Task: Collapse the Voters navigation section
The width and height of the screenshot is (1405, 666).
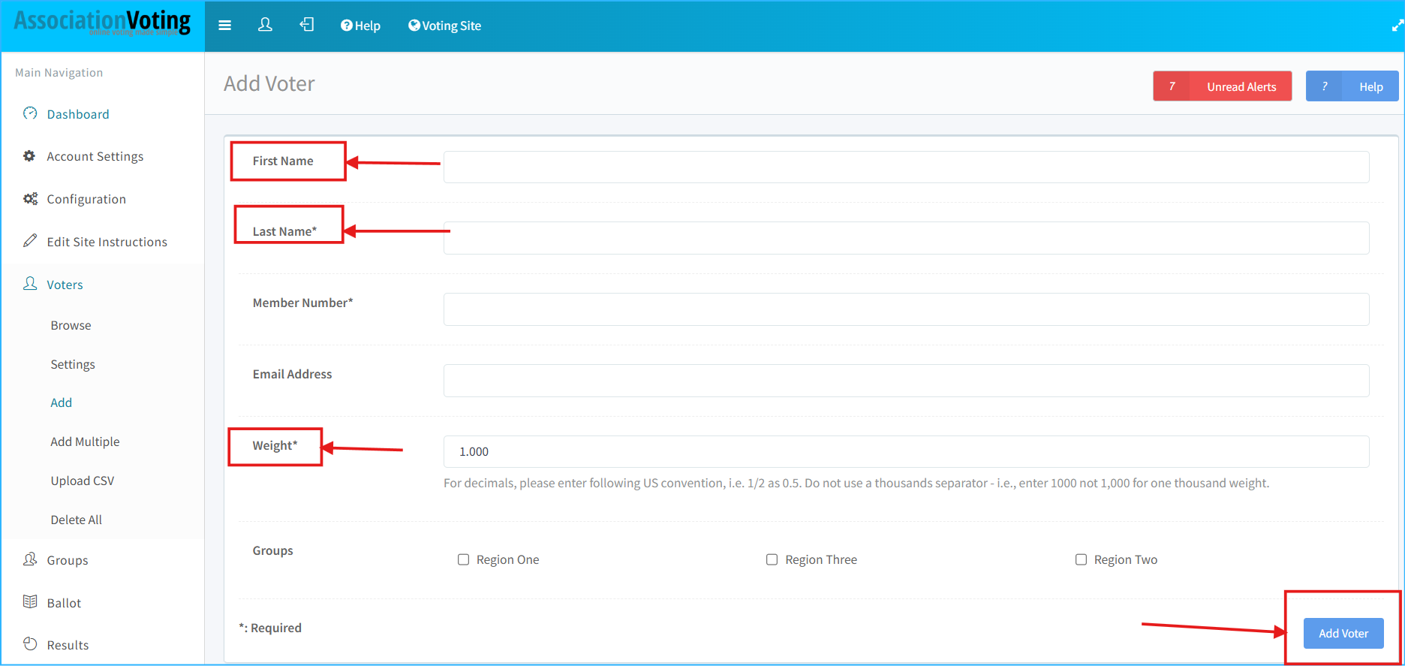Action: [65, 285]
